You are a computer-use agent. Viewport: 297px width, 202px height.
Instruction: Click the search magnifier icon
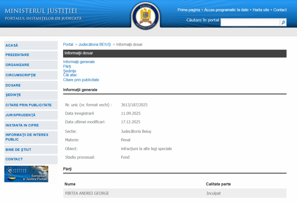283,22
